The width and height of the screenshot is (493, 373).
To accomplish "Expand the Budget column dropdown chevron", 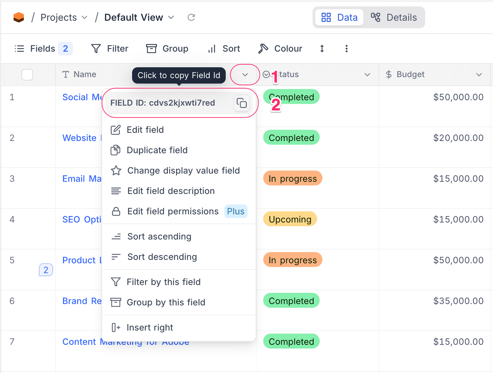I will click(x=479, y=74).
